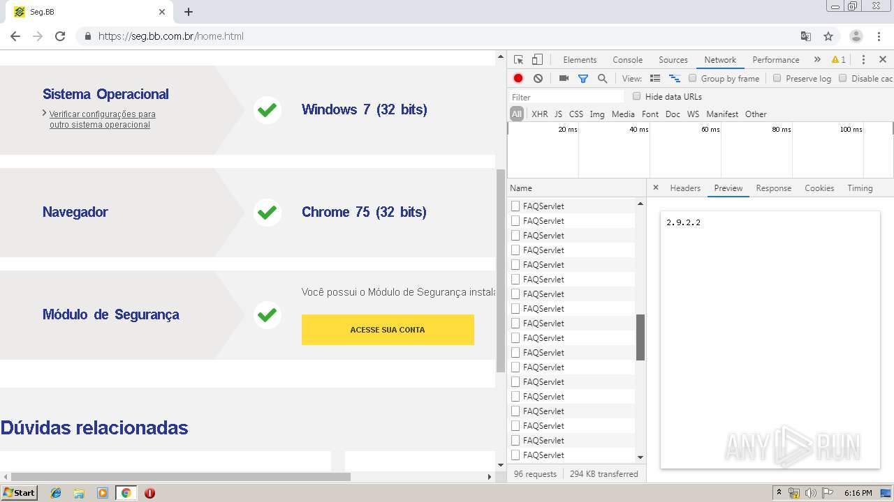
Task: Open the red Opera taskbar icon
Action: pos(149,493)
